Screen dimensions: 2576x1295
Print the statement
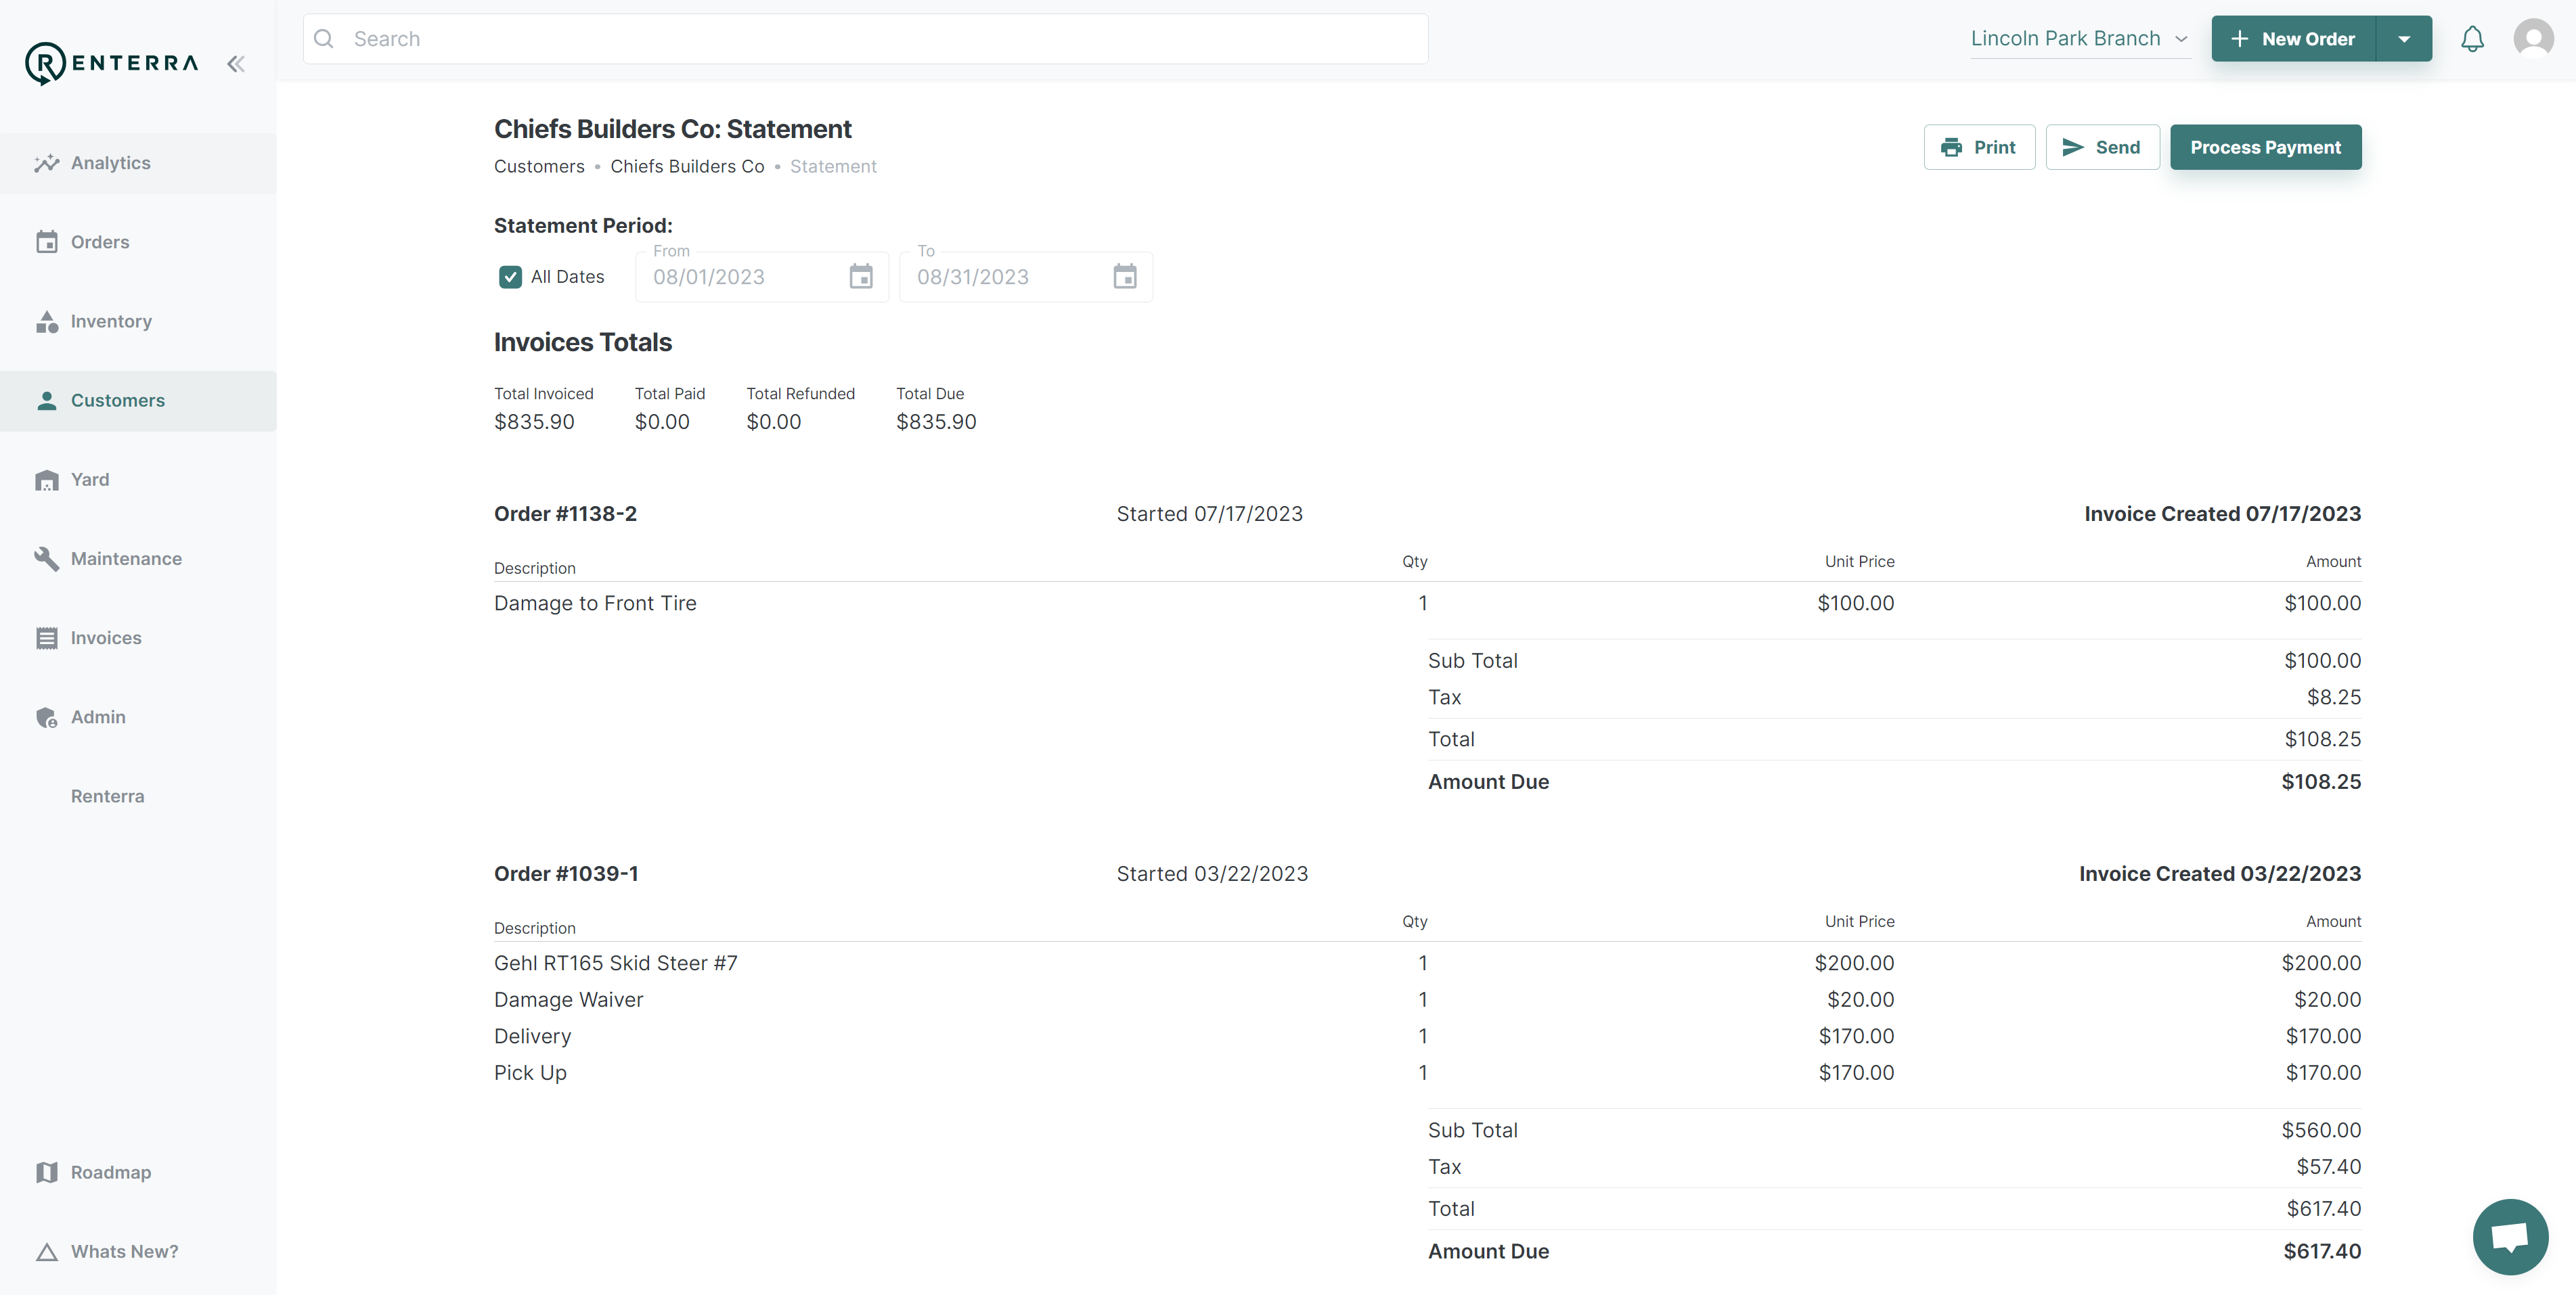tap(1979, 147)
